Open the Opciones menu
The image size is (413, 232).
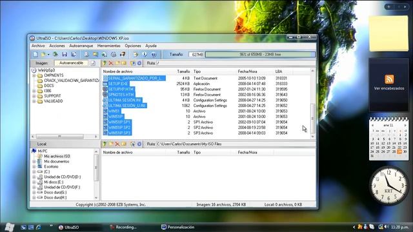(133, 46)
